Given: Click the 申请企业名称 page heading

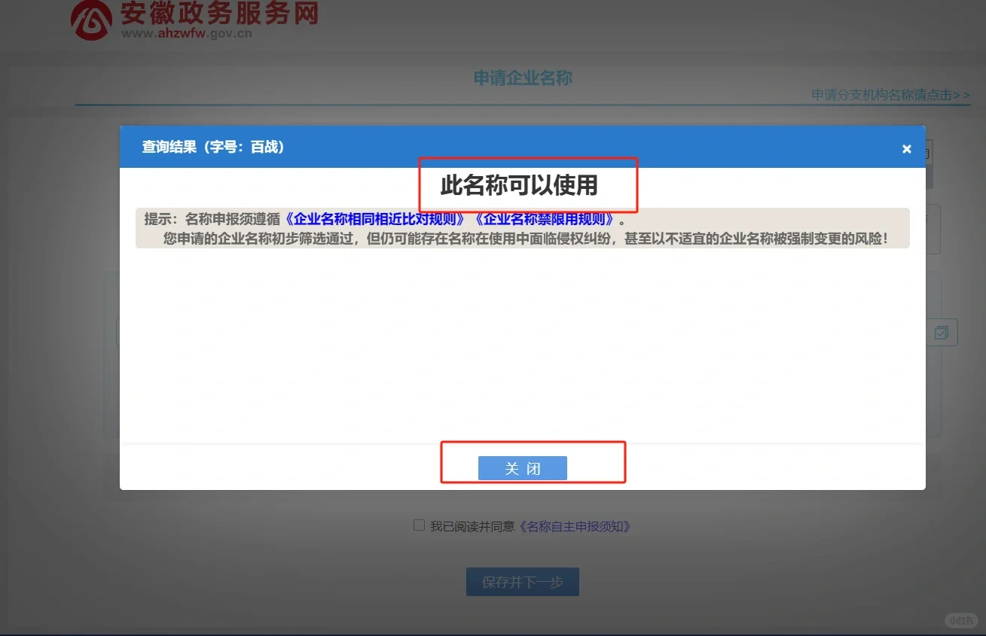Looking at the screenshot, I should pyautogui.click(x=523, y=78).
